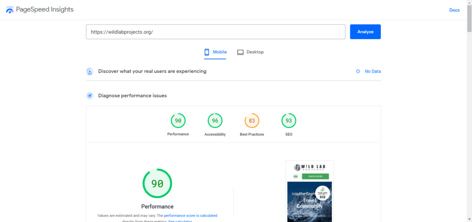Click the 'Accessibility' label under the gauge

(215, 134)
